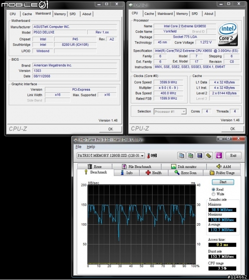Click the multiplier x 9.0 ( 6 - 9 ) value
The height and width of the screenshot is (280, 249).
[168, 88]
